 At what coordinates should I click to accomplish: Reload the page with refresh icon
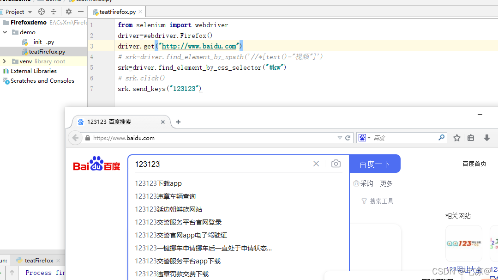pyautogui.click(x=348, y=138)
